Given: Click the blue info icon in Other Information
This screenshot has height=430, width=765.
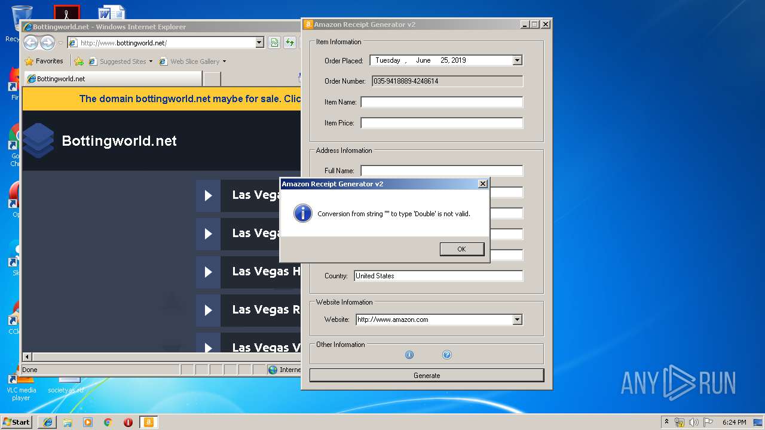Looking at the screenshot, I should 409,355.
